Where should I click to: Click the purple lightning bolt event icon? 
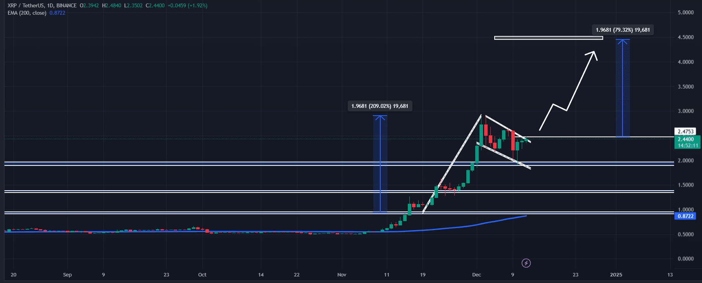pos(526,263)
